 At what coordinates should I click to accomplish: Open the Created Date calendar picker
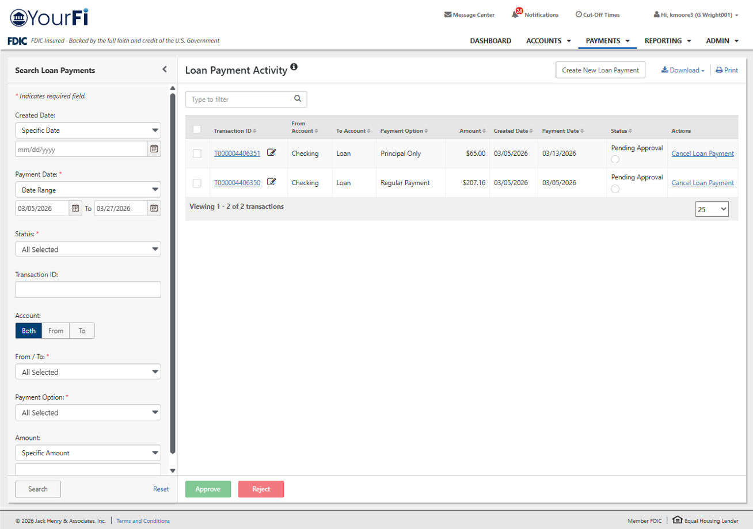pos(154,149)
